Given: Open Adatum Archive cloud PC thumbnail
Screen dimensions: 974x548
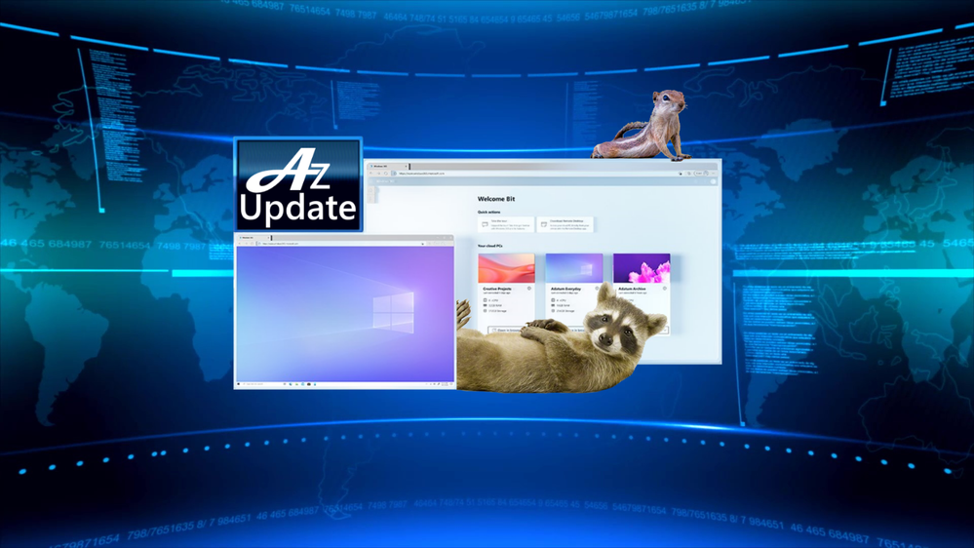Looking at the screenshot, I should pos(642,268).
